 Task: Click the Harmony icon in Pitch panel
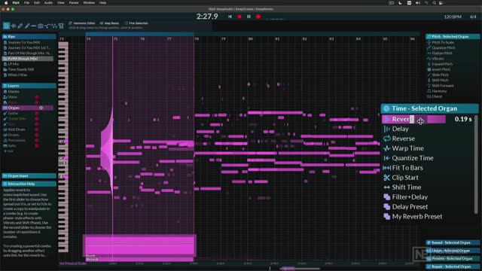429,91
